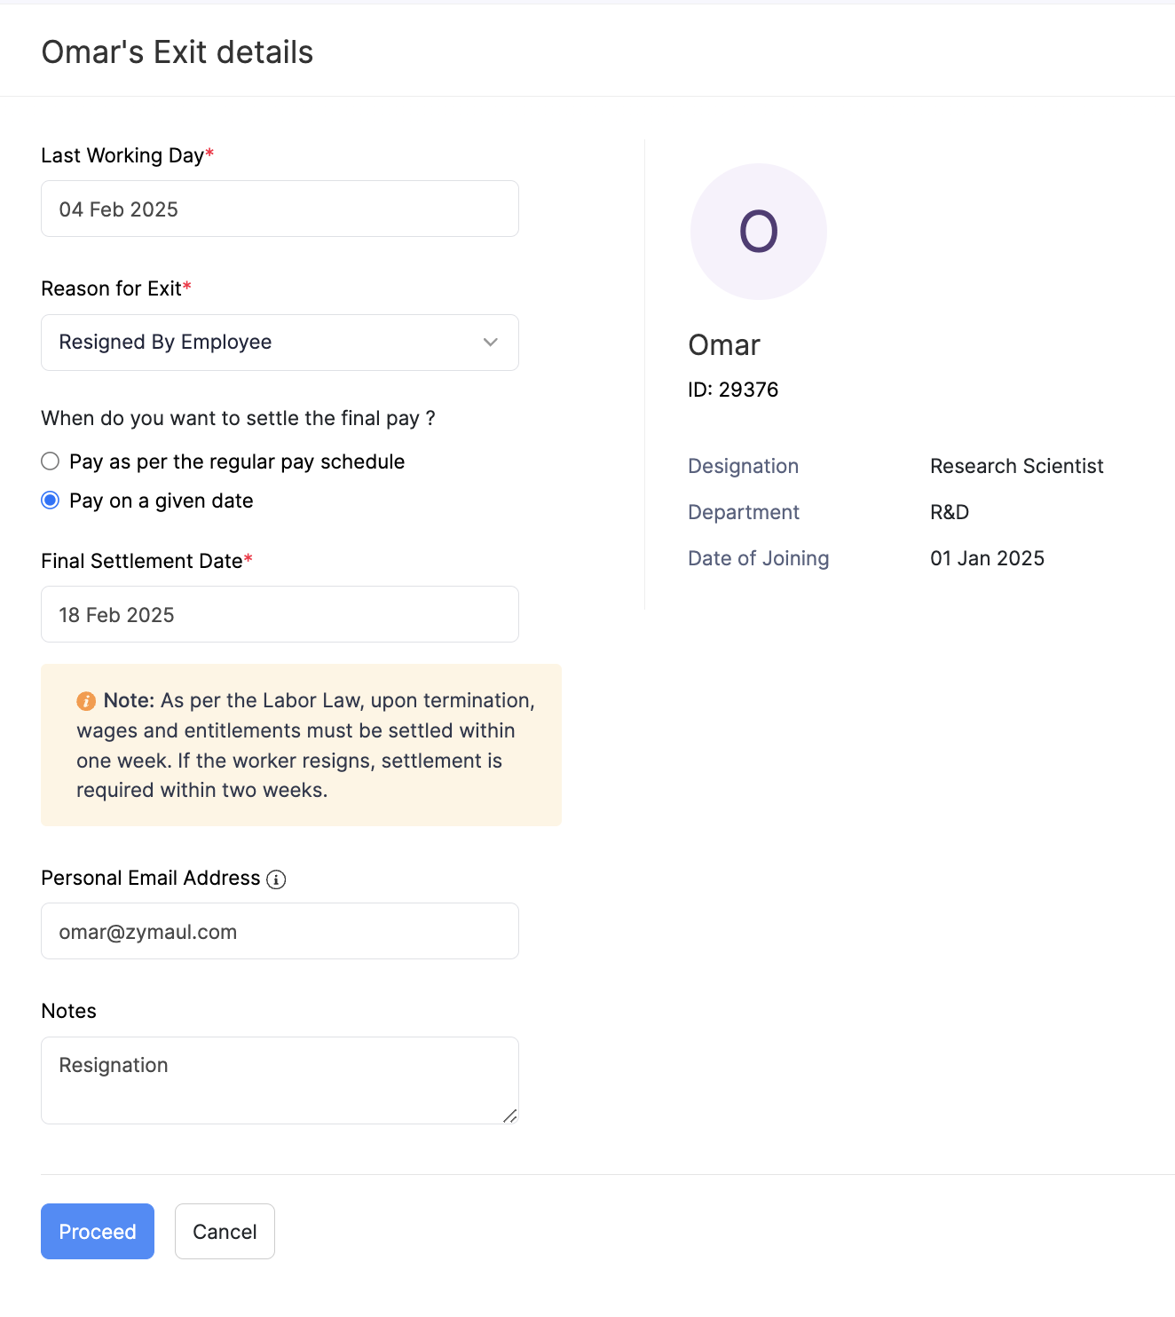
Task: Click the Cancel button
Action: [225, 1231]
